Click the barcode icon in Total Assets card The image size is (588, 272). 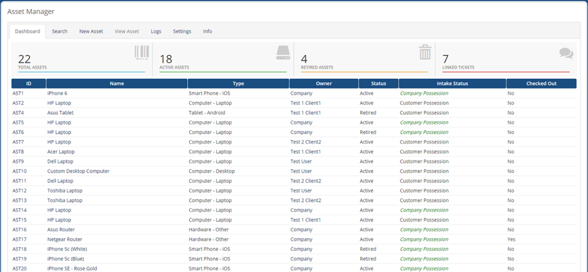pos(142,53)
